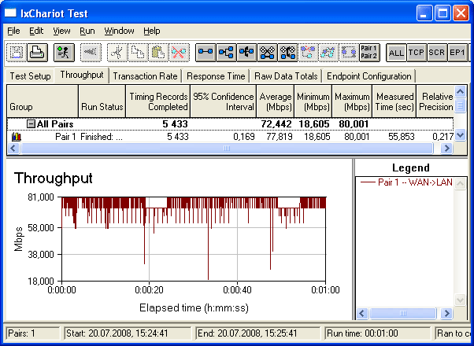Image resolution: width=474 pixels, height=346 pixels.
Task: Click the disabled Stop test icon
Action: tap(91, 53)
